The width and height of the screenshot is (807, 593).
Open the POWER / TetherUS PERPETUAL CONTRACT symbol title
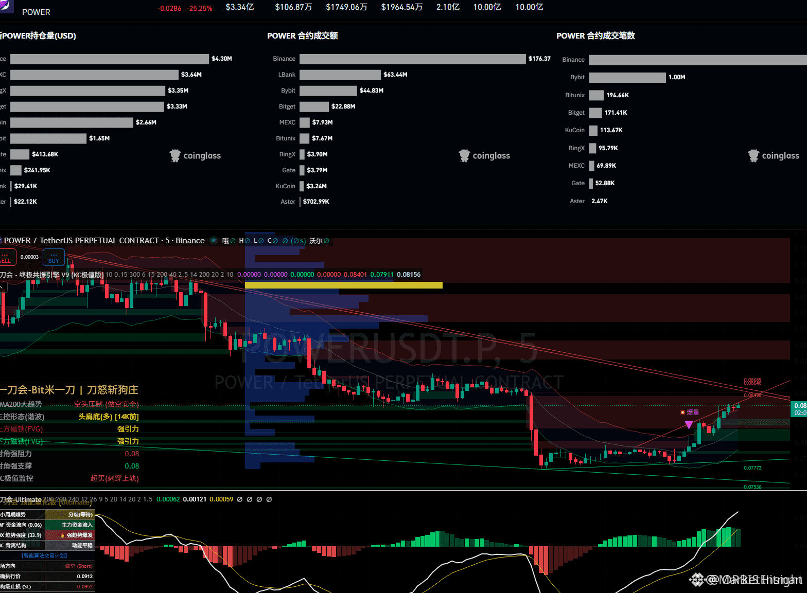(104, 240)
